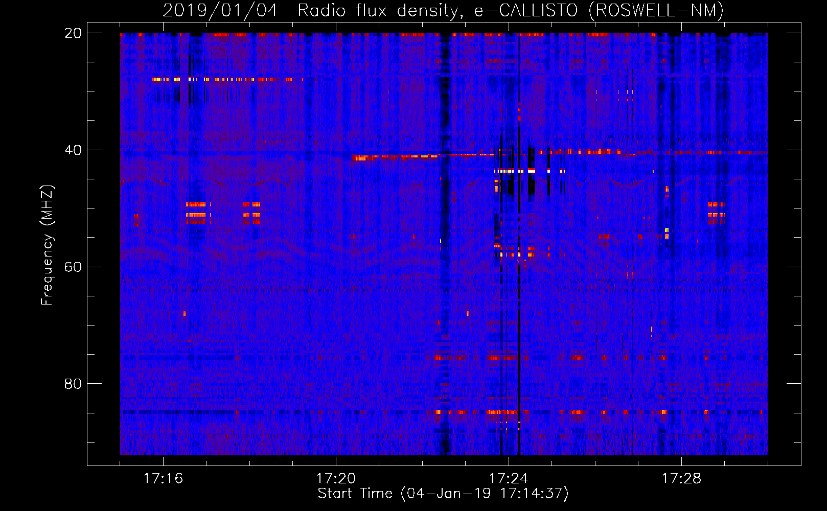The height and width of the screenshot is (511, 827).
Task: Click the plot title text 'Radio flux density, e-CALLISTO (ROSWELL-NM)'
Action: tap(510, 10)
